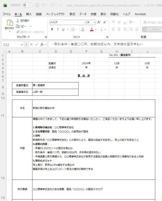
Task: Click the red Font Color A icon
Action: coord(92,29)
